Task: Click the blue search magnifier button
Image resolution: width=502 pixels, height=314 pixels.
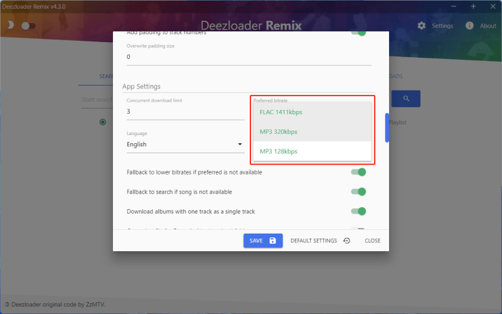Action: pyautogui.click(x=406, y=99)
